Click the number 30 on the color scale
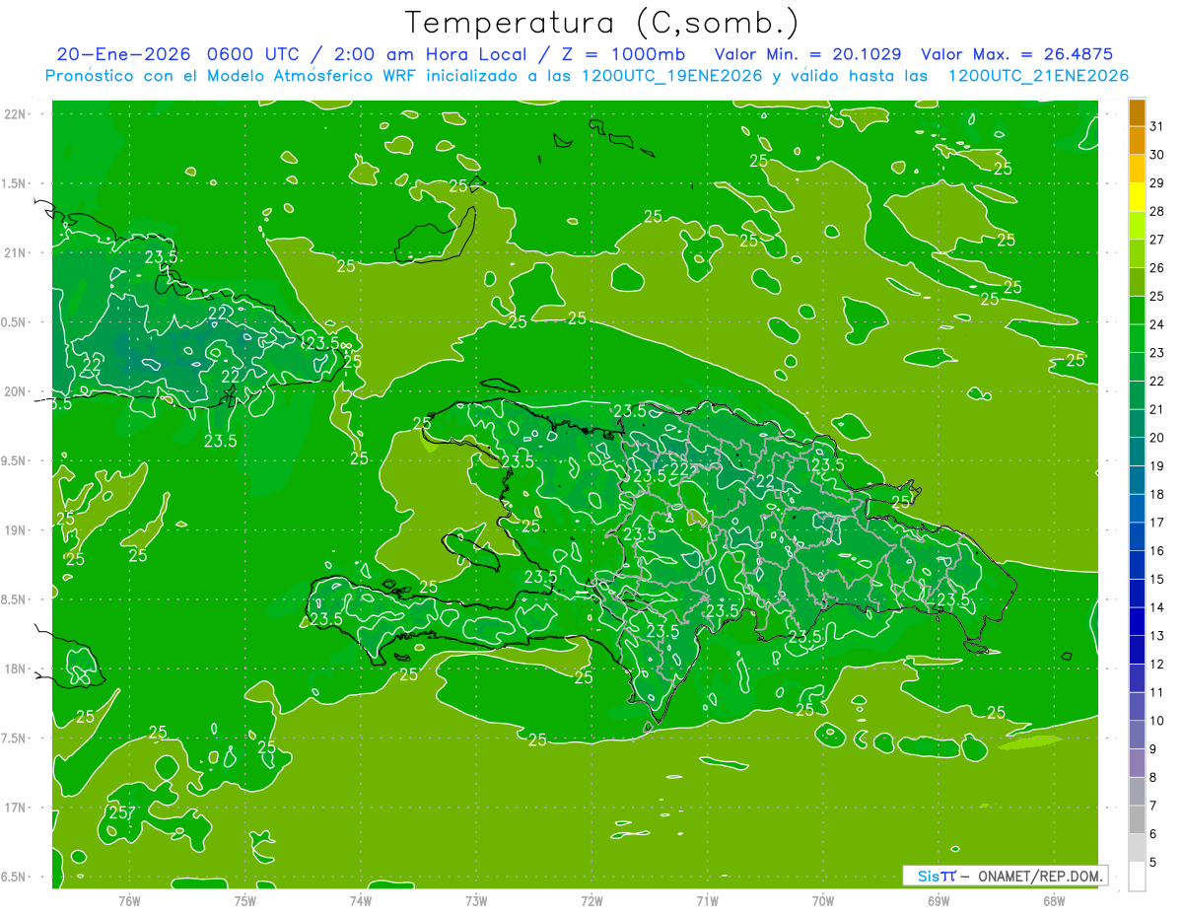 click(x=1157, y=155)
